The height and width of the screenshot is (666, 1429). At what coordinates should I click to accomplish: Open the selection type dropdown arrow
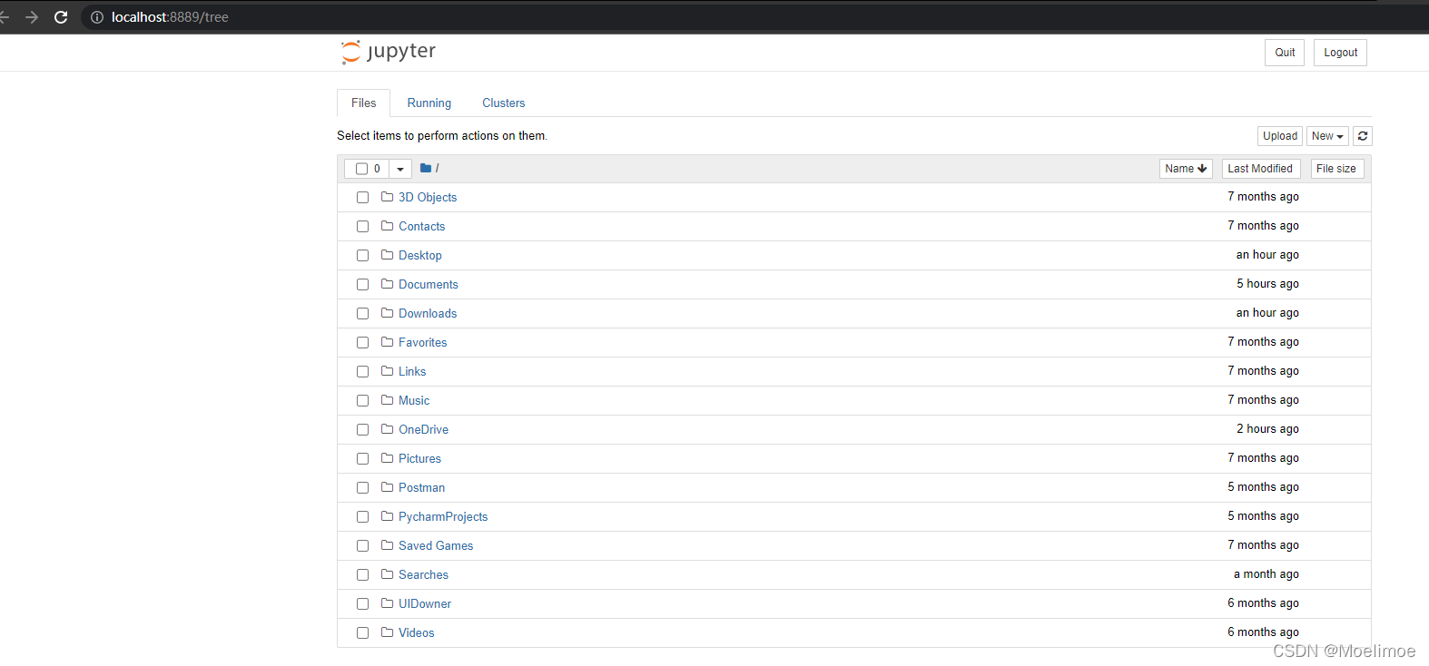(400, 169)
